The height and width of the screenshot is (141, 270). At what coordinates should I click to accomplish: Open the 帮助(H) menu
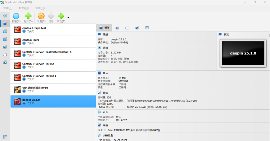tap(40, 8)
